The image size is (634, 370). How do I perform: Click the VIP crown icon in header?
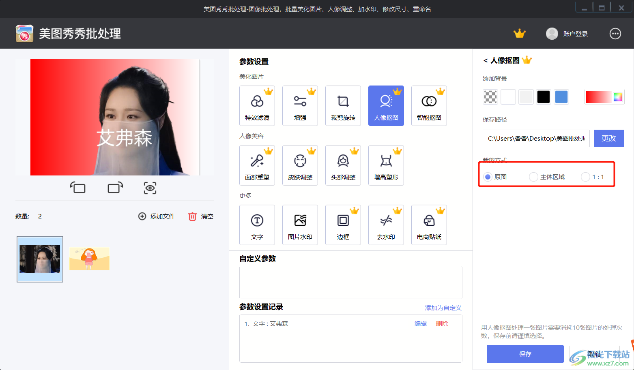coord(520,34)
